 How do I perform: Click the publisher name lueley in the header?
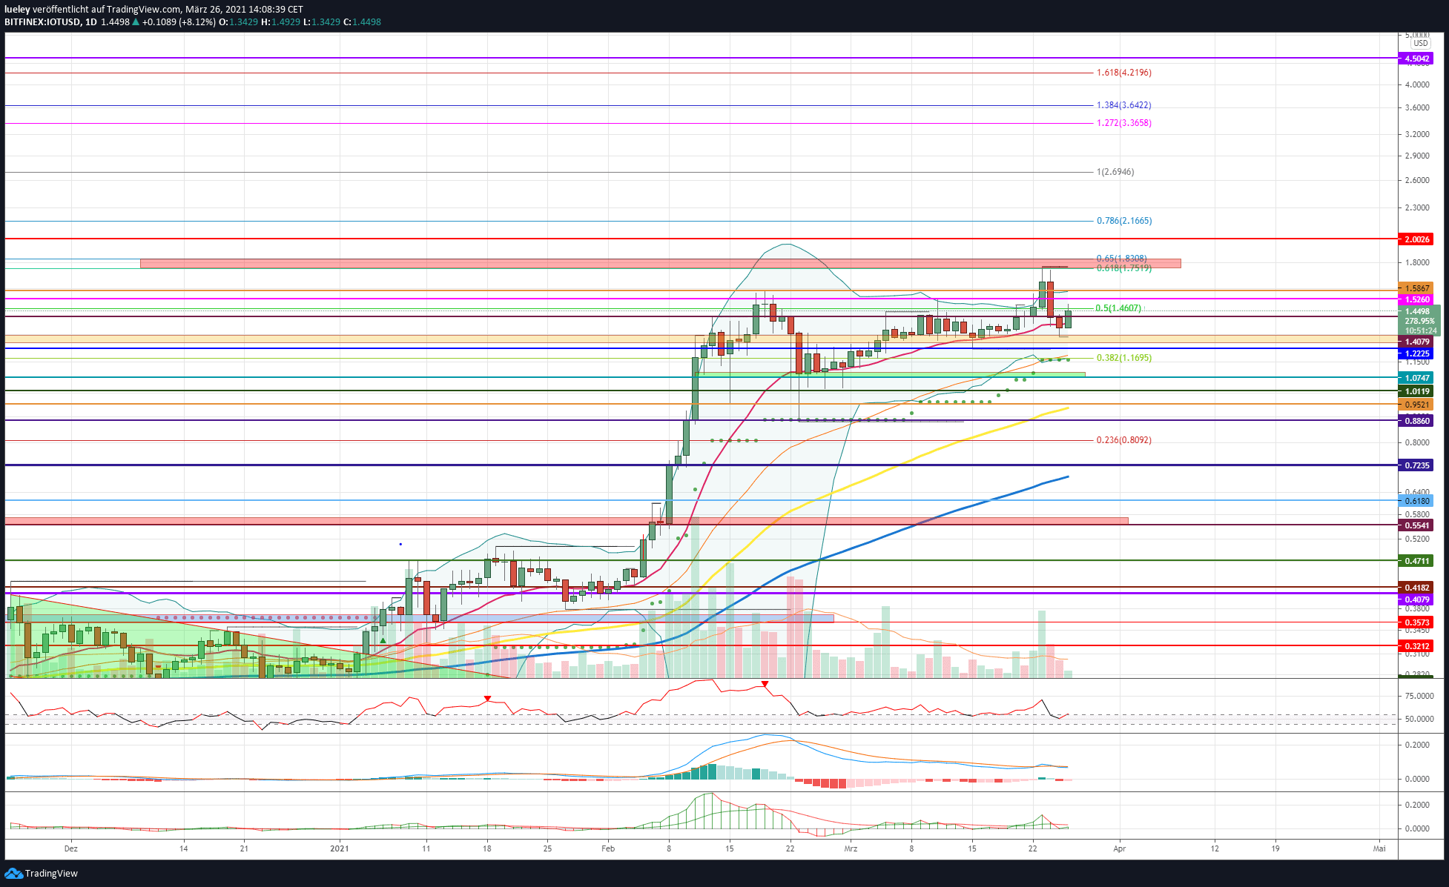click(17, 9)
